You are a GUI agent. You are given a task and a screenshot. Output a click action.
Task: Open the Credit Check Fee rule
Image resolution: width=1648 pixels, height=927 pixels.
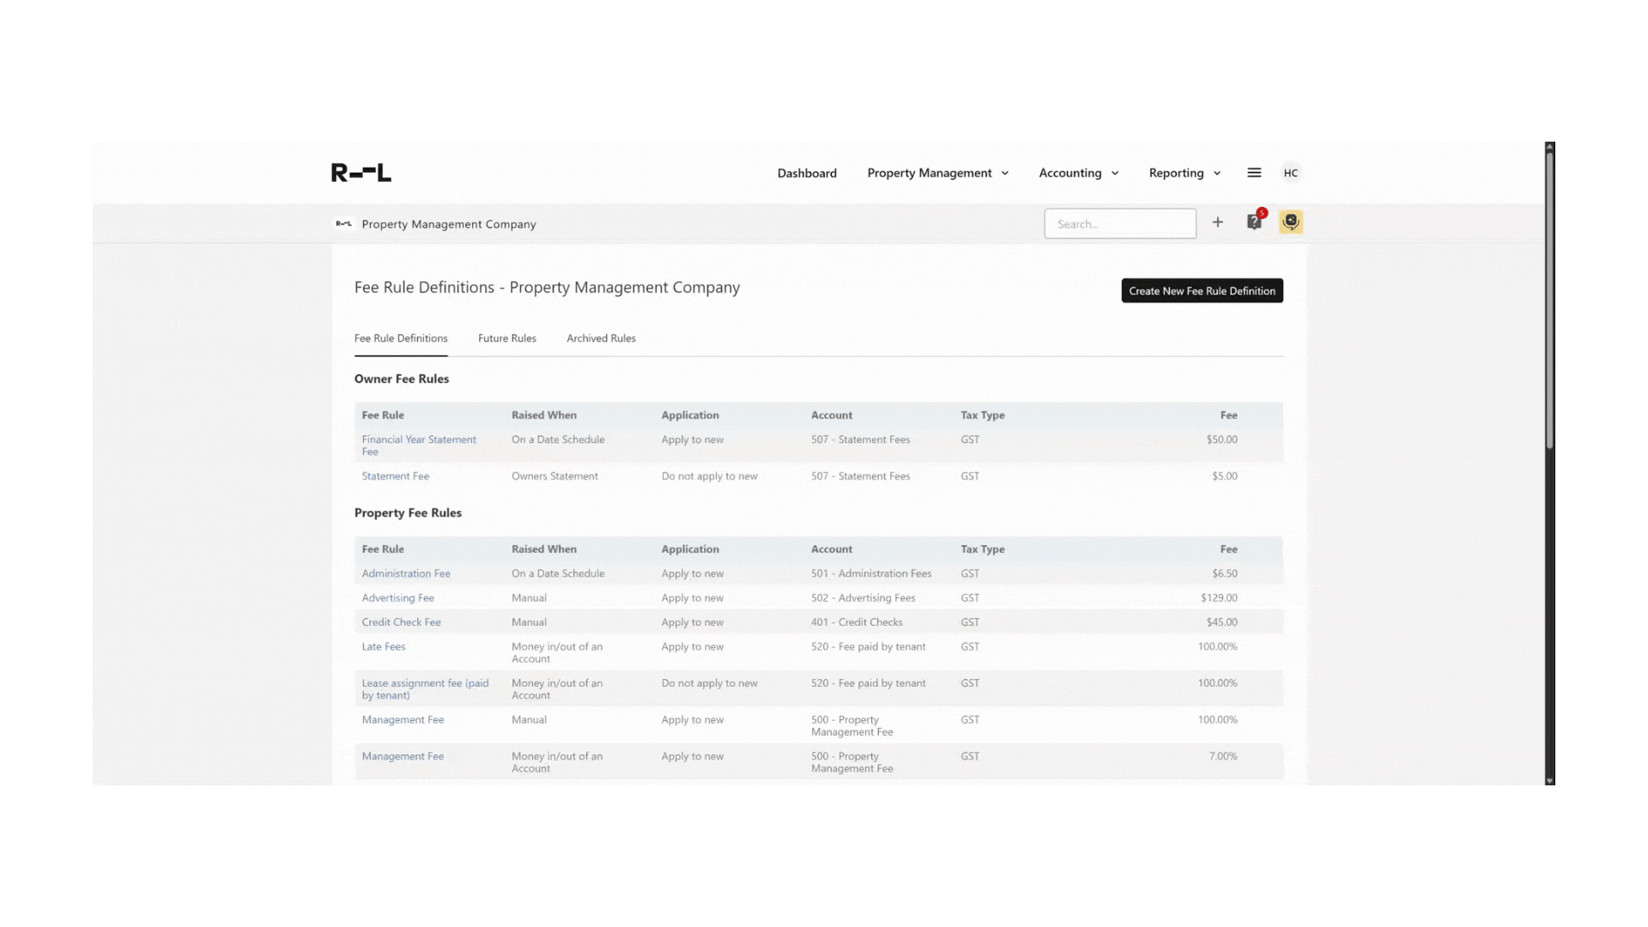click(x=401, y=622)
